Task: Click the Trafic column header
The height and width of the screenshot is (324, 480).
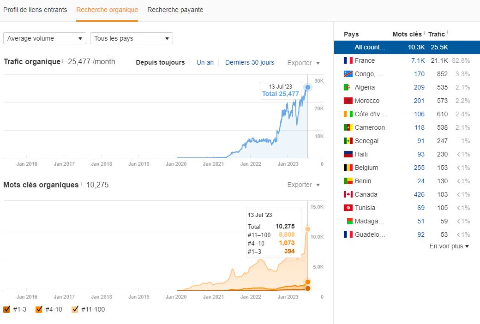Action: (436, 34)
